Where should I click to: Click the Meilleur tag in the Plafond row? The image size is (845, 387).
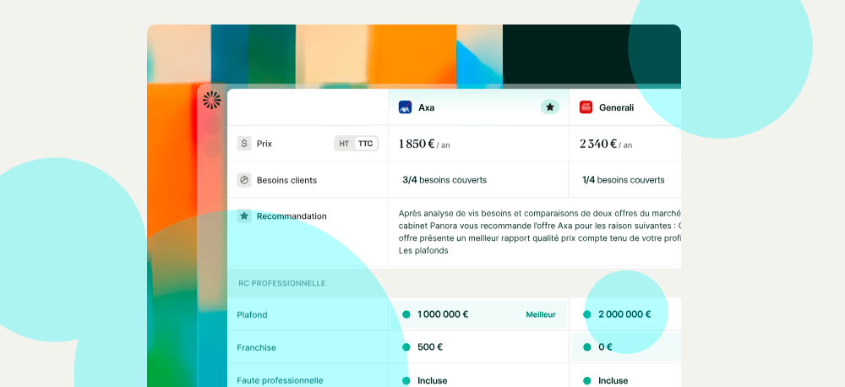coord(541,315)
